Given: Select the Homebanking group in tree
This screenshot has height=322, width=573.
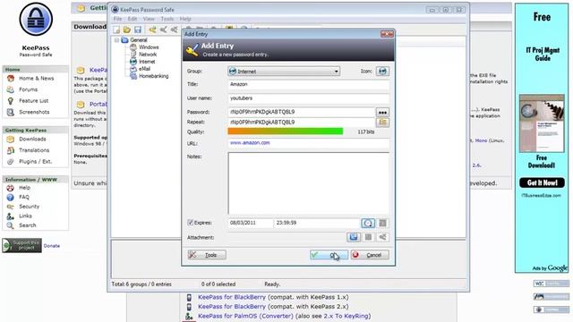Looking at the screenshot, I should point(153,76).
